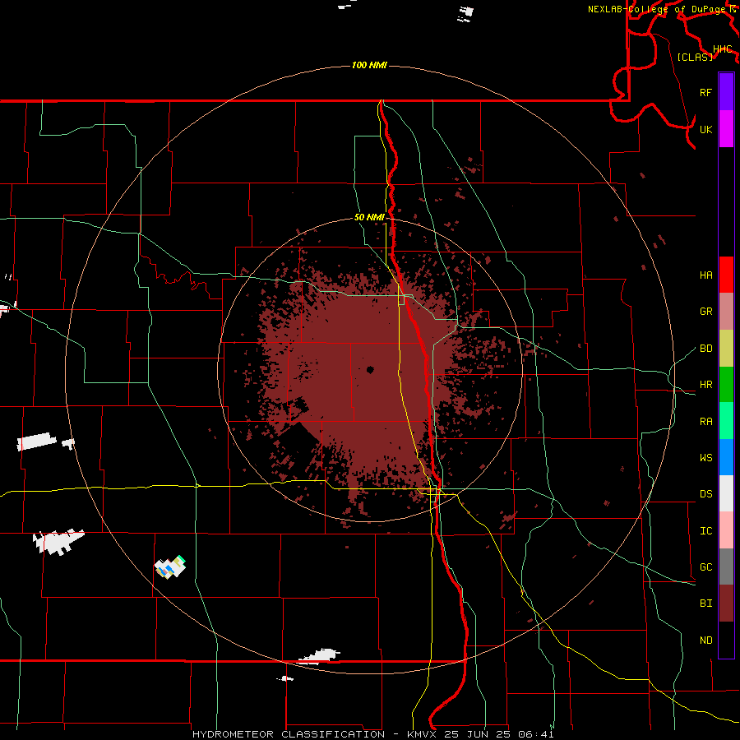Screen dimensions: 740x740
Task: Click the magenta UK legend color swatch
Action: point(726,129)
